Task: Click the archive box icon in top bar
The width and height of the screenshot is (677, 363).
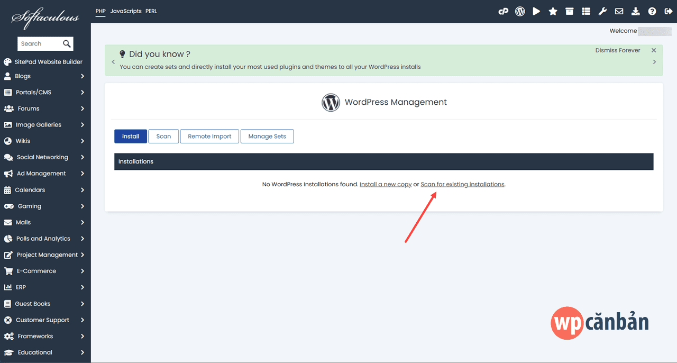Action: coord(569,11)
